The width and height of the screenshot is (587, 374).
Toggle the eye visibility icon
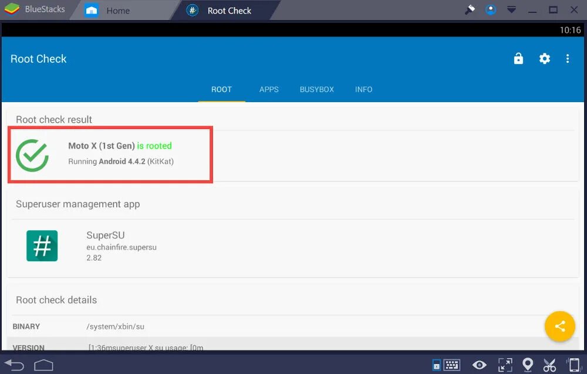[479, 365]
